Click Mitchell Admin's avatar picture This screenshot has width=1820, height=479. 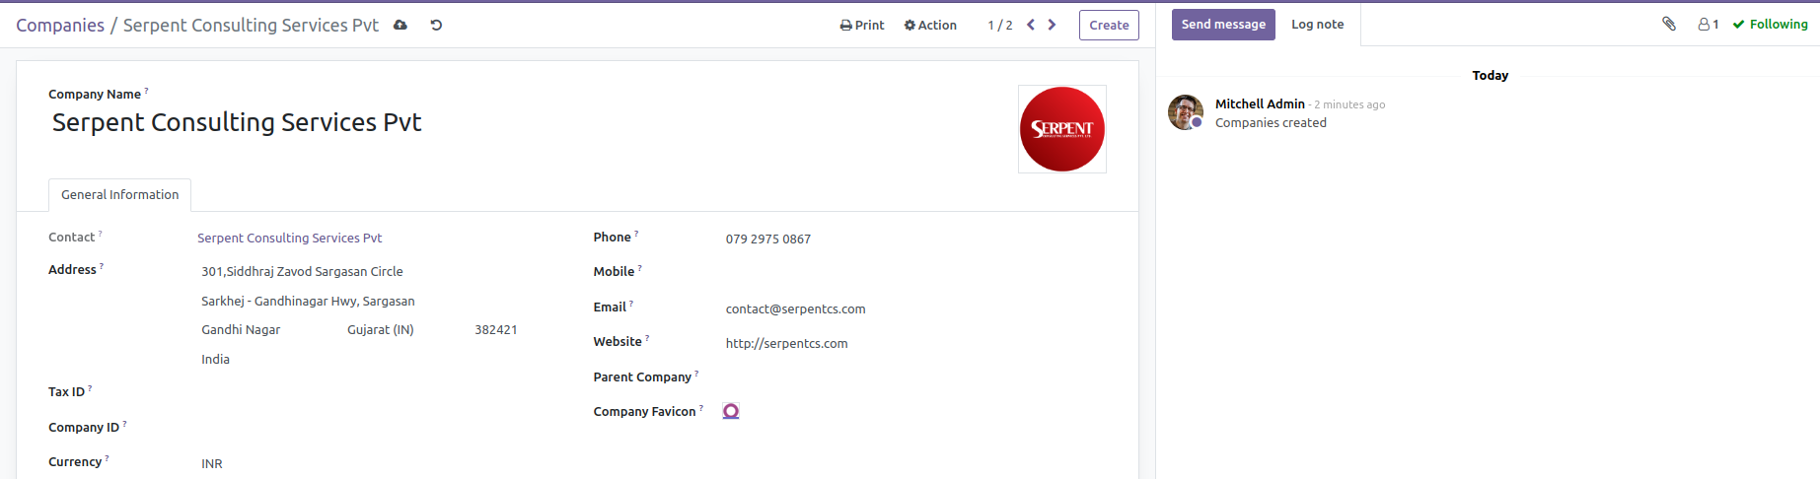(x=1185, y=112)
